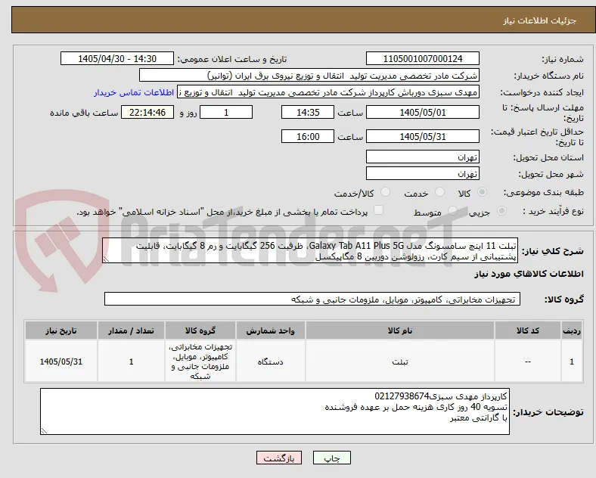Image resolution: width=596 pixels, height=478 pixels.
Task: Click the ردیف column header
Action: click(x=572, y=331)
